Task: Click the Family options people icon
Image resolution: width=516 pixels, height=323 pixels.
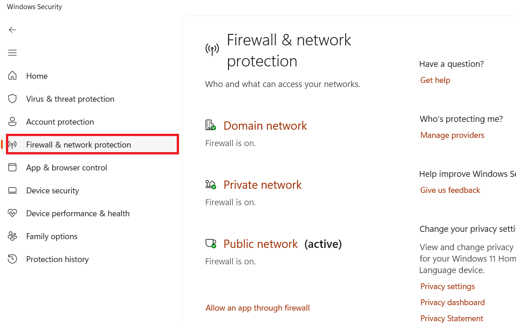Action: 12,236
